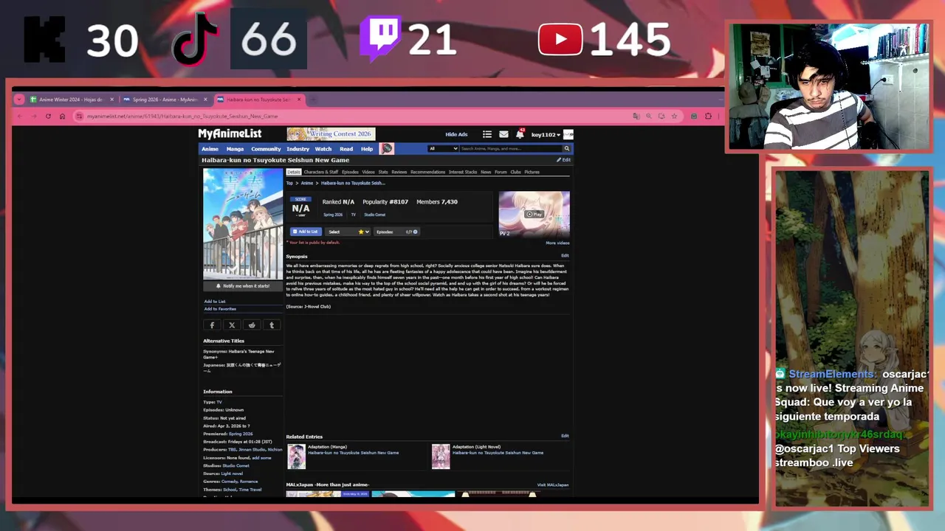Switch to the Reviews tab
Image resolution: width=945 pixels, height=531 pixels.
tap(399, 172)
